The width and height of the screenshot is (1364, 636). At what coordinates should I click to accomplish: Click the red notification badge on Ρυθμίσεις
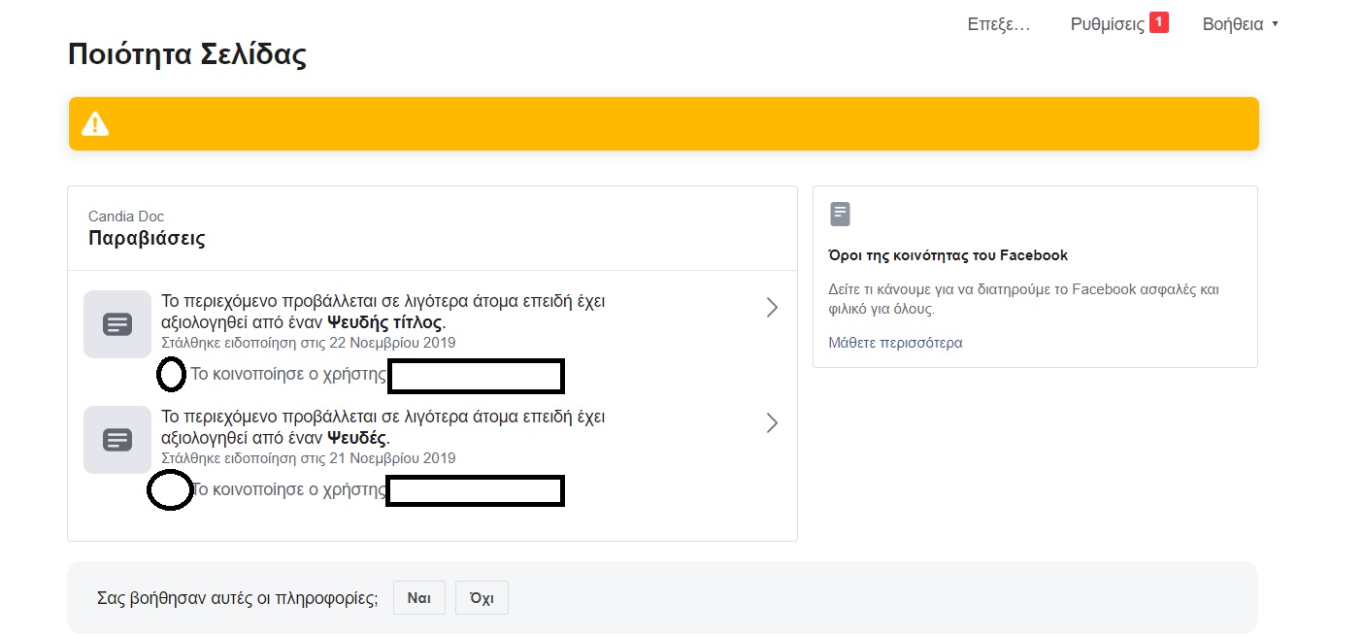click(1158, 22)
